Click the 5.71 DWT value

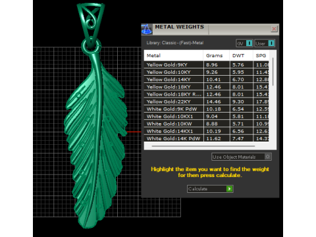click(x=238, y=124)
